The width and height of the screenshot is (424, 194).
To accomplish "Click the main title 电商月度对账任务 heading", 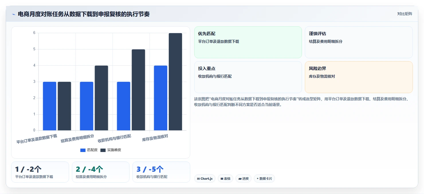I will point(84,14).
